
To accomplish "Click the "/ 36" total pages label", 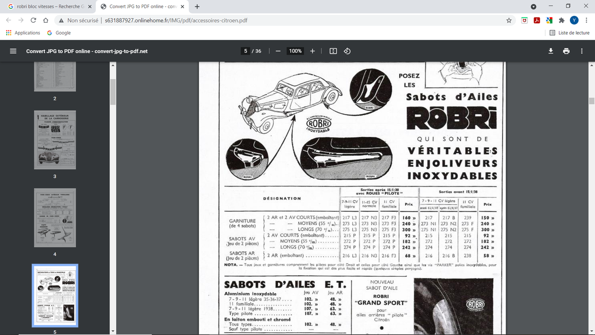I will (257, 51).
